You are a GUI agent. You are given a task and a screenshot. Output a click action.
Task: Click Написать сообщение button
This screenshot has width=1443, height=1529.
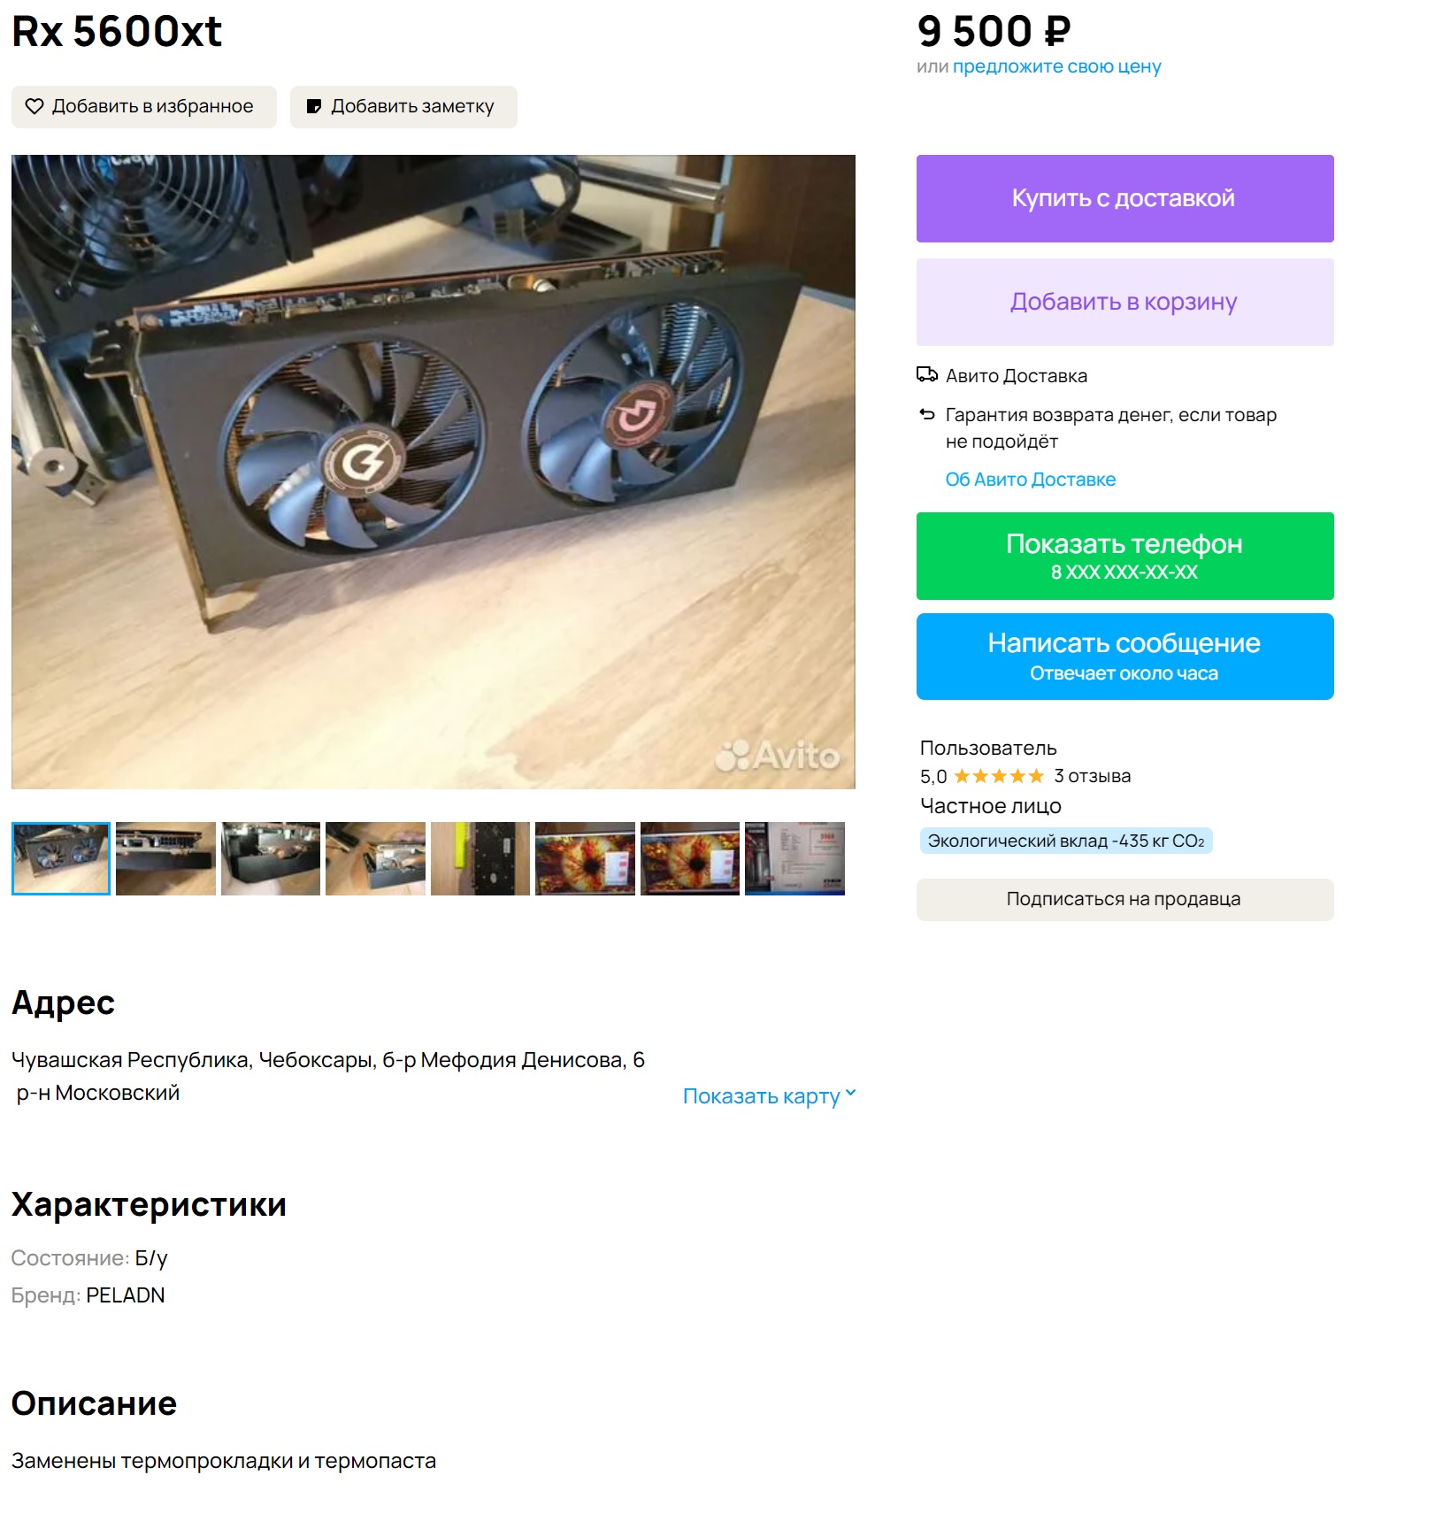click(x=1124, y=657)
